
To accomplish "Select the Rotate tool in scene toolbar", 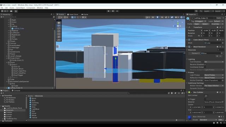I will (x=59, y=28).
